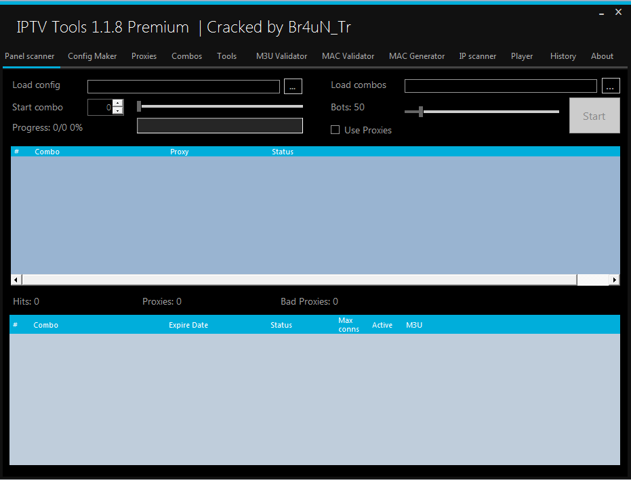Sort hits list by Expire Date column

(188, 325)
